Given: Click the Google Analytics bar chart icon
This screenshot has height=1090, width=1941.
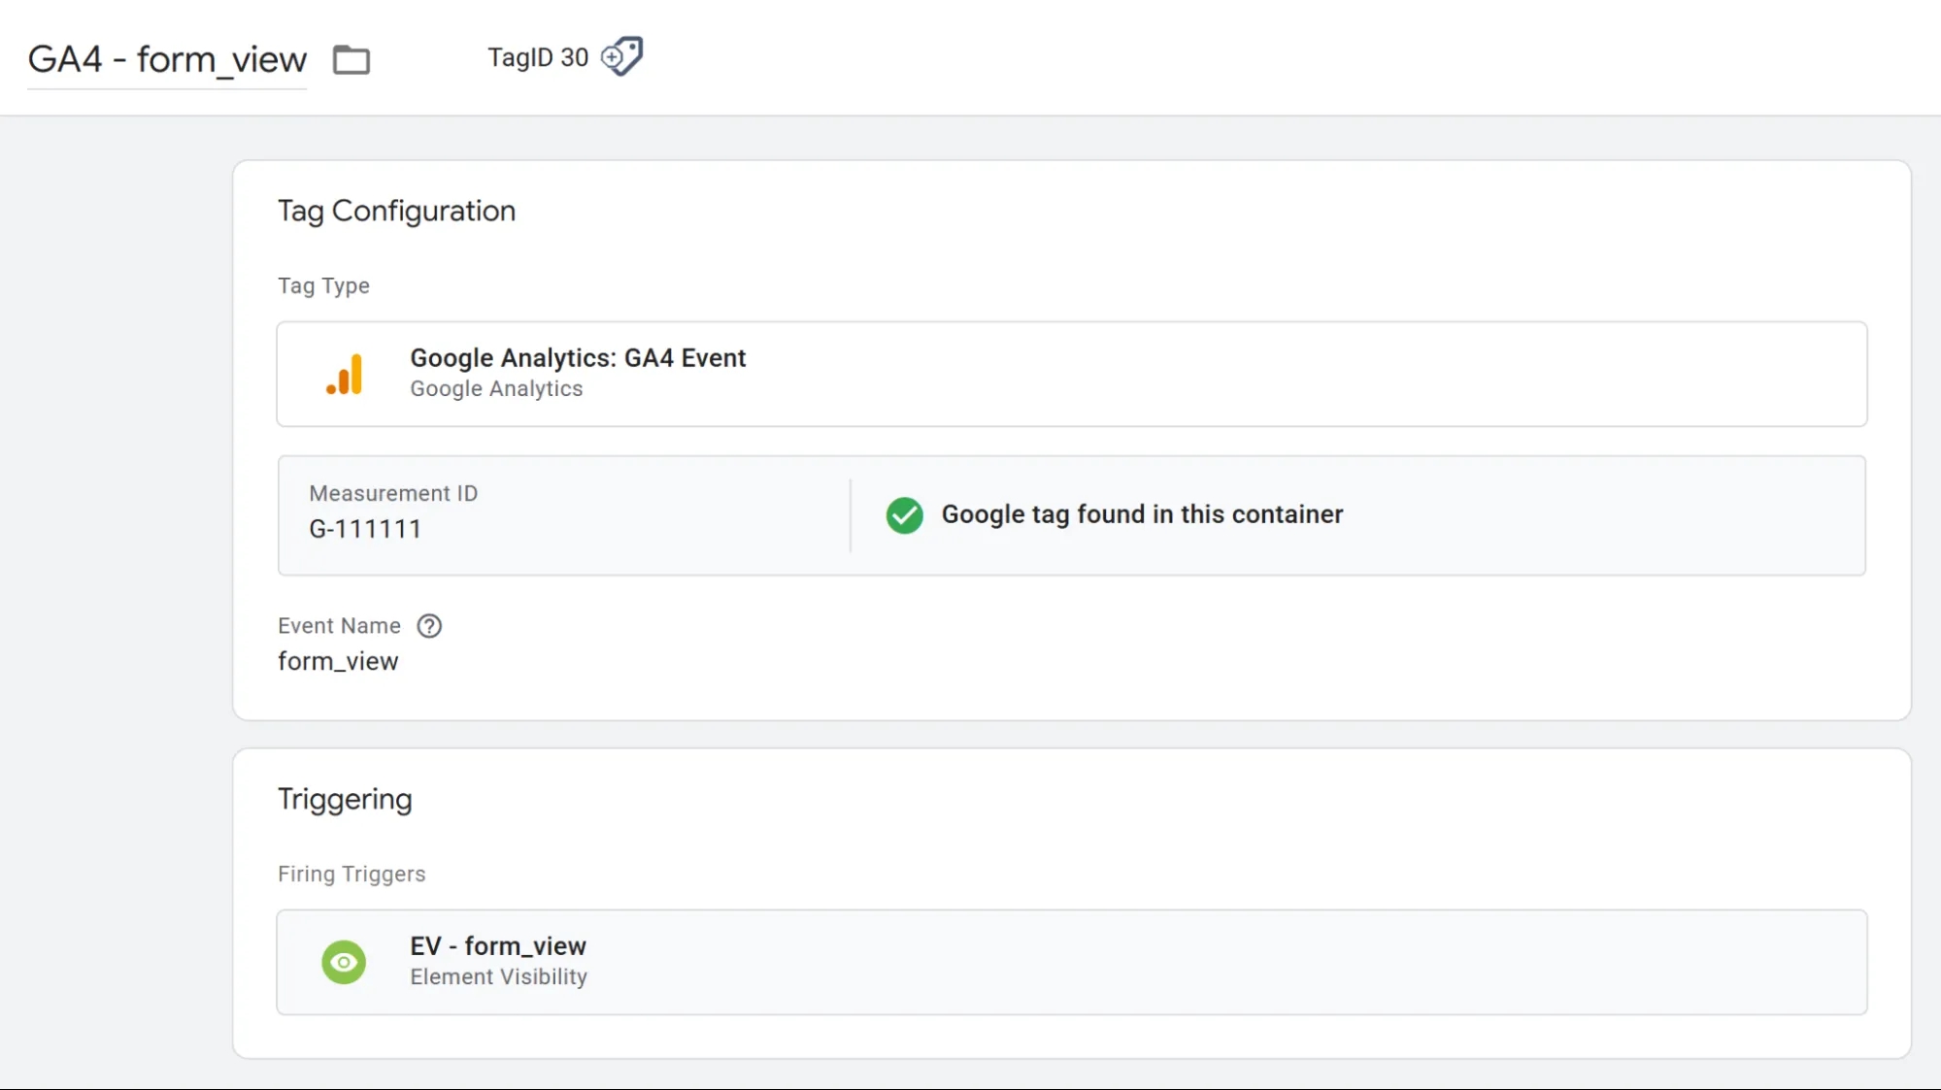Looking at the screenshot, I should click(345, 375).
